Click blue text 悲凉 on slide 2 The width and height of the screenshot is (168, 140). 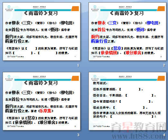[117, 48]
